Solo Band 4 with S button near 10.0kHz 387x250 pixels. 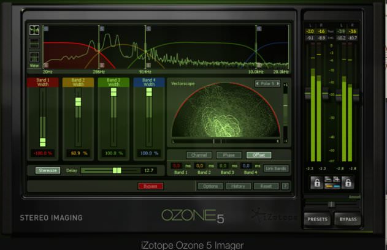tap(259, 29)
